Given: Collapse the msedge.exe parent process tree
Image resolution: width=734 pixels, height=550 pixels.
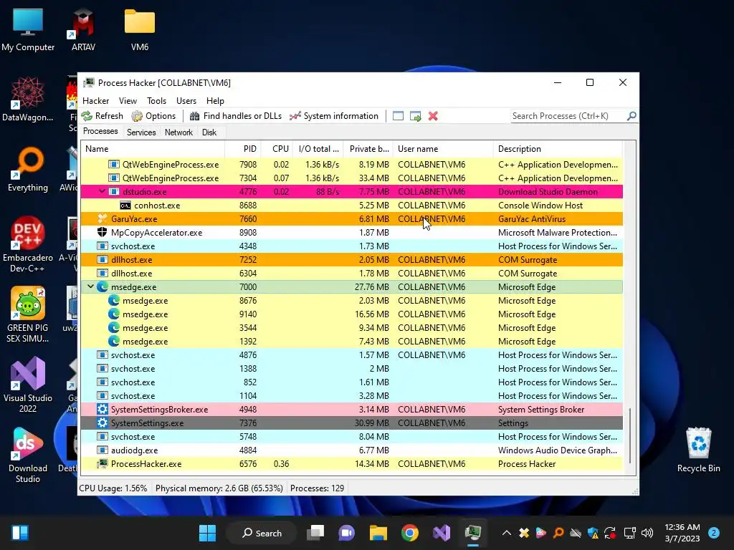Looking at the screenshot, I should [91, 286].
